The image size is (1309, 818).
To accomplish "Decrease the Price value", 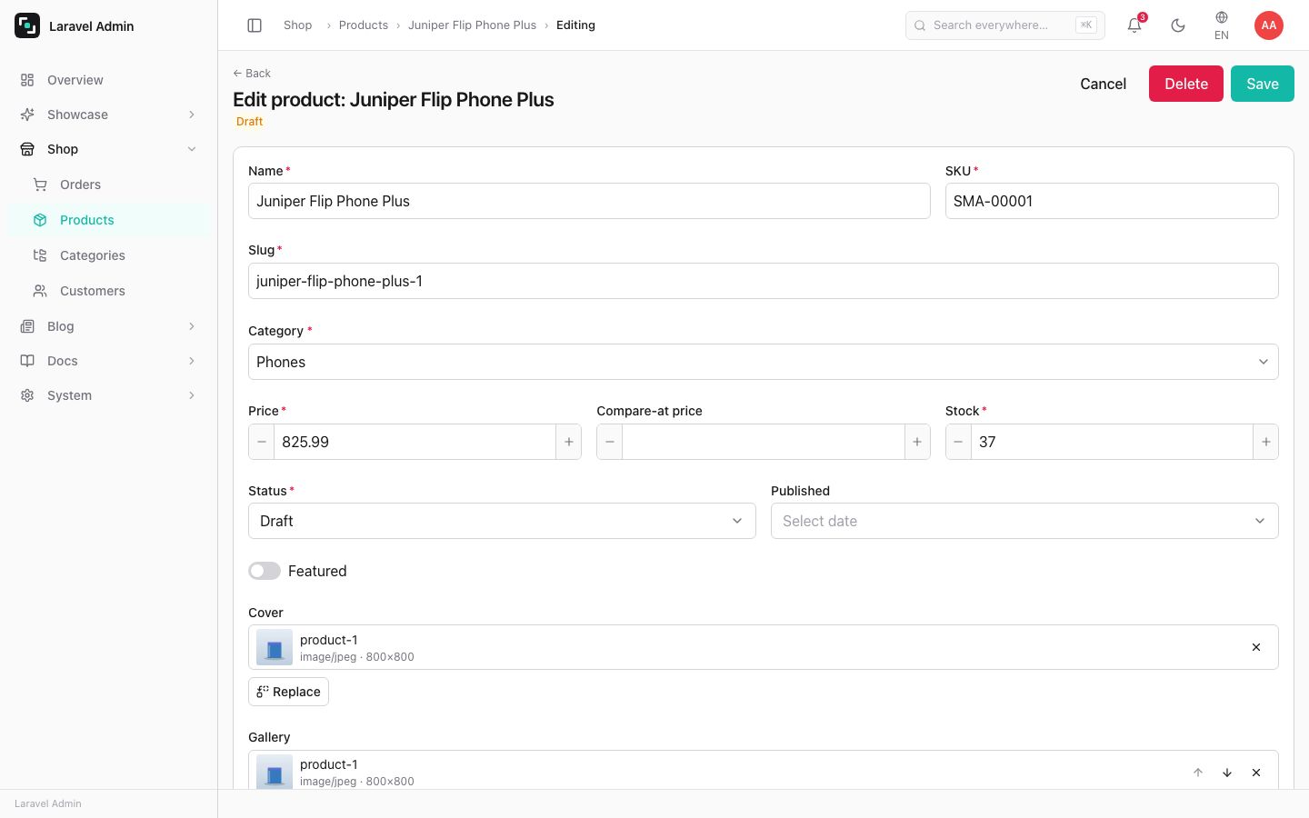I will pos(262,442).
